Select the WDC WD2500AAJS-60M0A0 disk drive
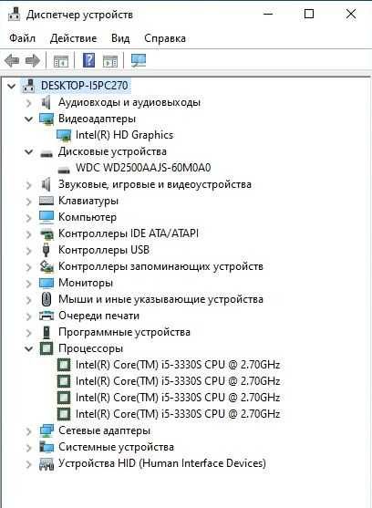Screen dimensions: 372x508 (x=143, y=168)
